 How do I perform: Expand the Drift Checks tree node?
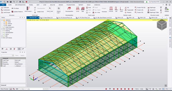(x=2, y=38)
